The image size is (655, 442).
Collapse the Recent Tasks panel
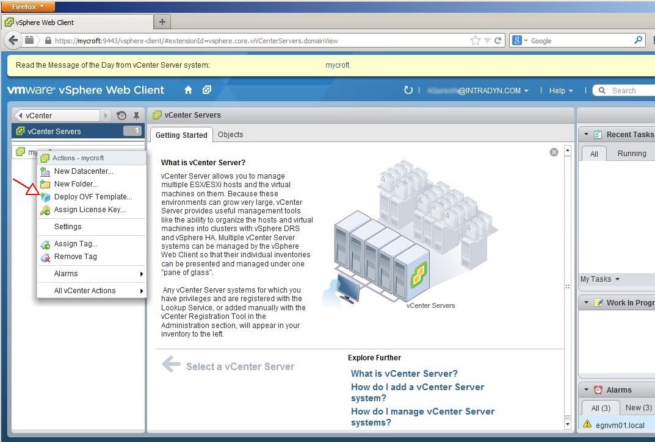(x=586, y=134)
